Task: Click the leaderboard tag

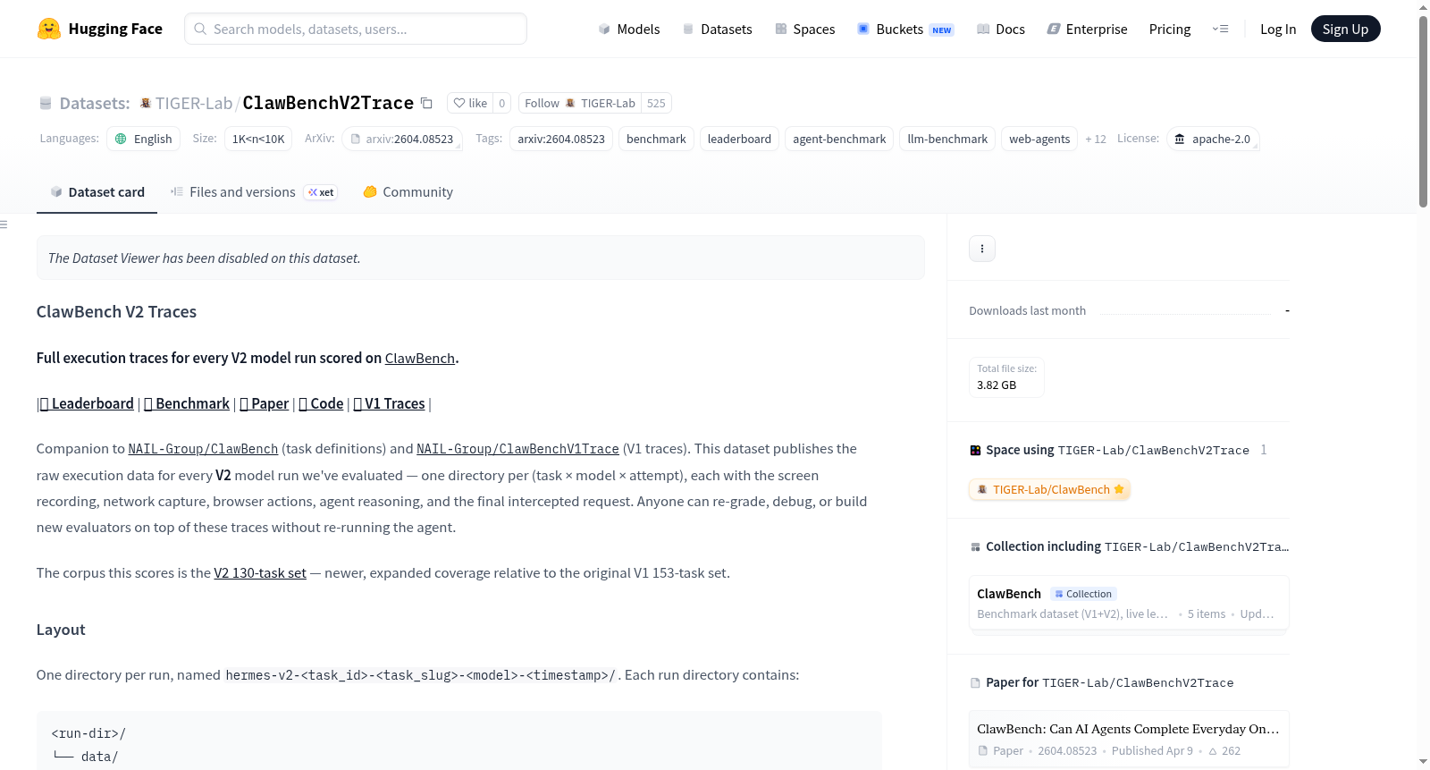Action: 739,139
